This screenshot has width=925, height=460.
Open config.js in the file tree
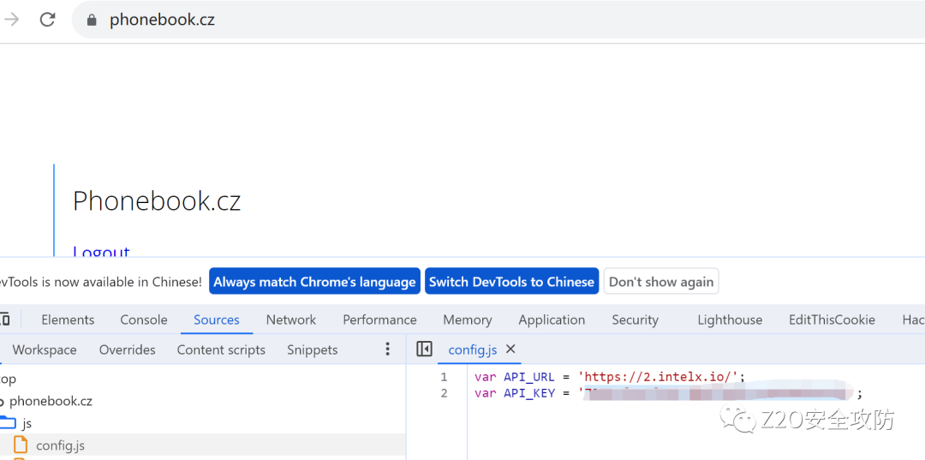pyautogui.click(x=60, y=445)
